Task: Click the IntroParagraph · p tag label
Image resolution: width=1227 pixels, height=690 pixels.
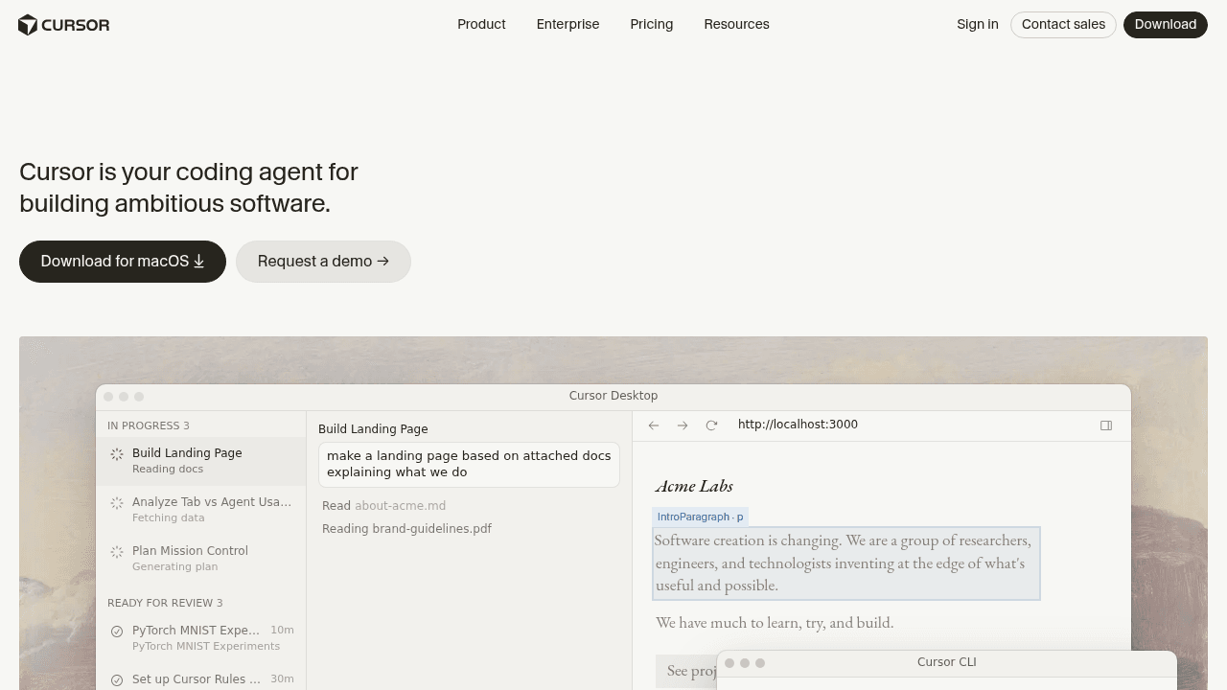Action: [x=700, y=517]
